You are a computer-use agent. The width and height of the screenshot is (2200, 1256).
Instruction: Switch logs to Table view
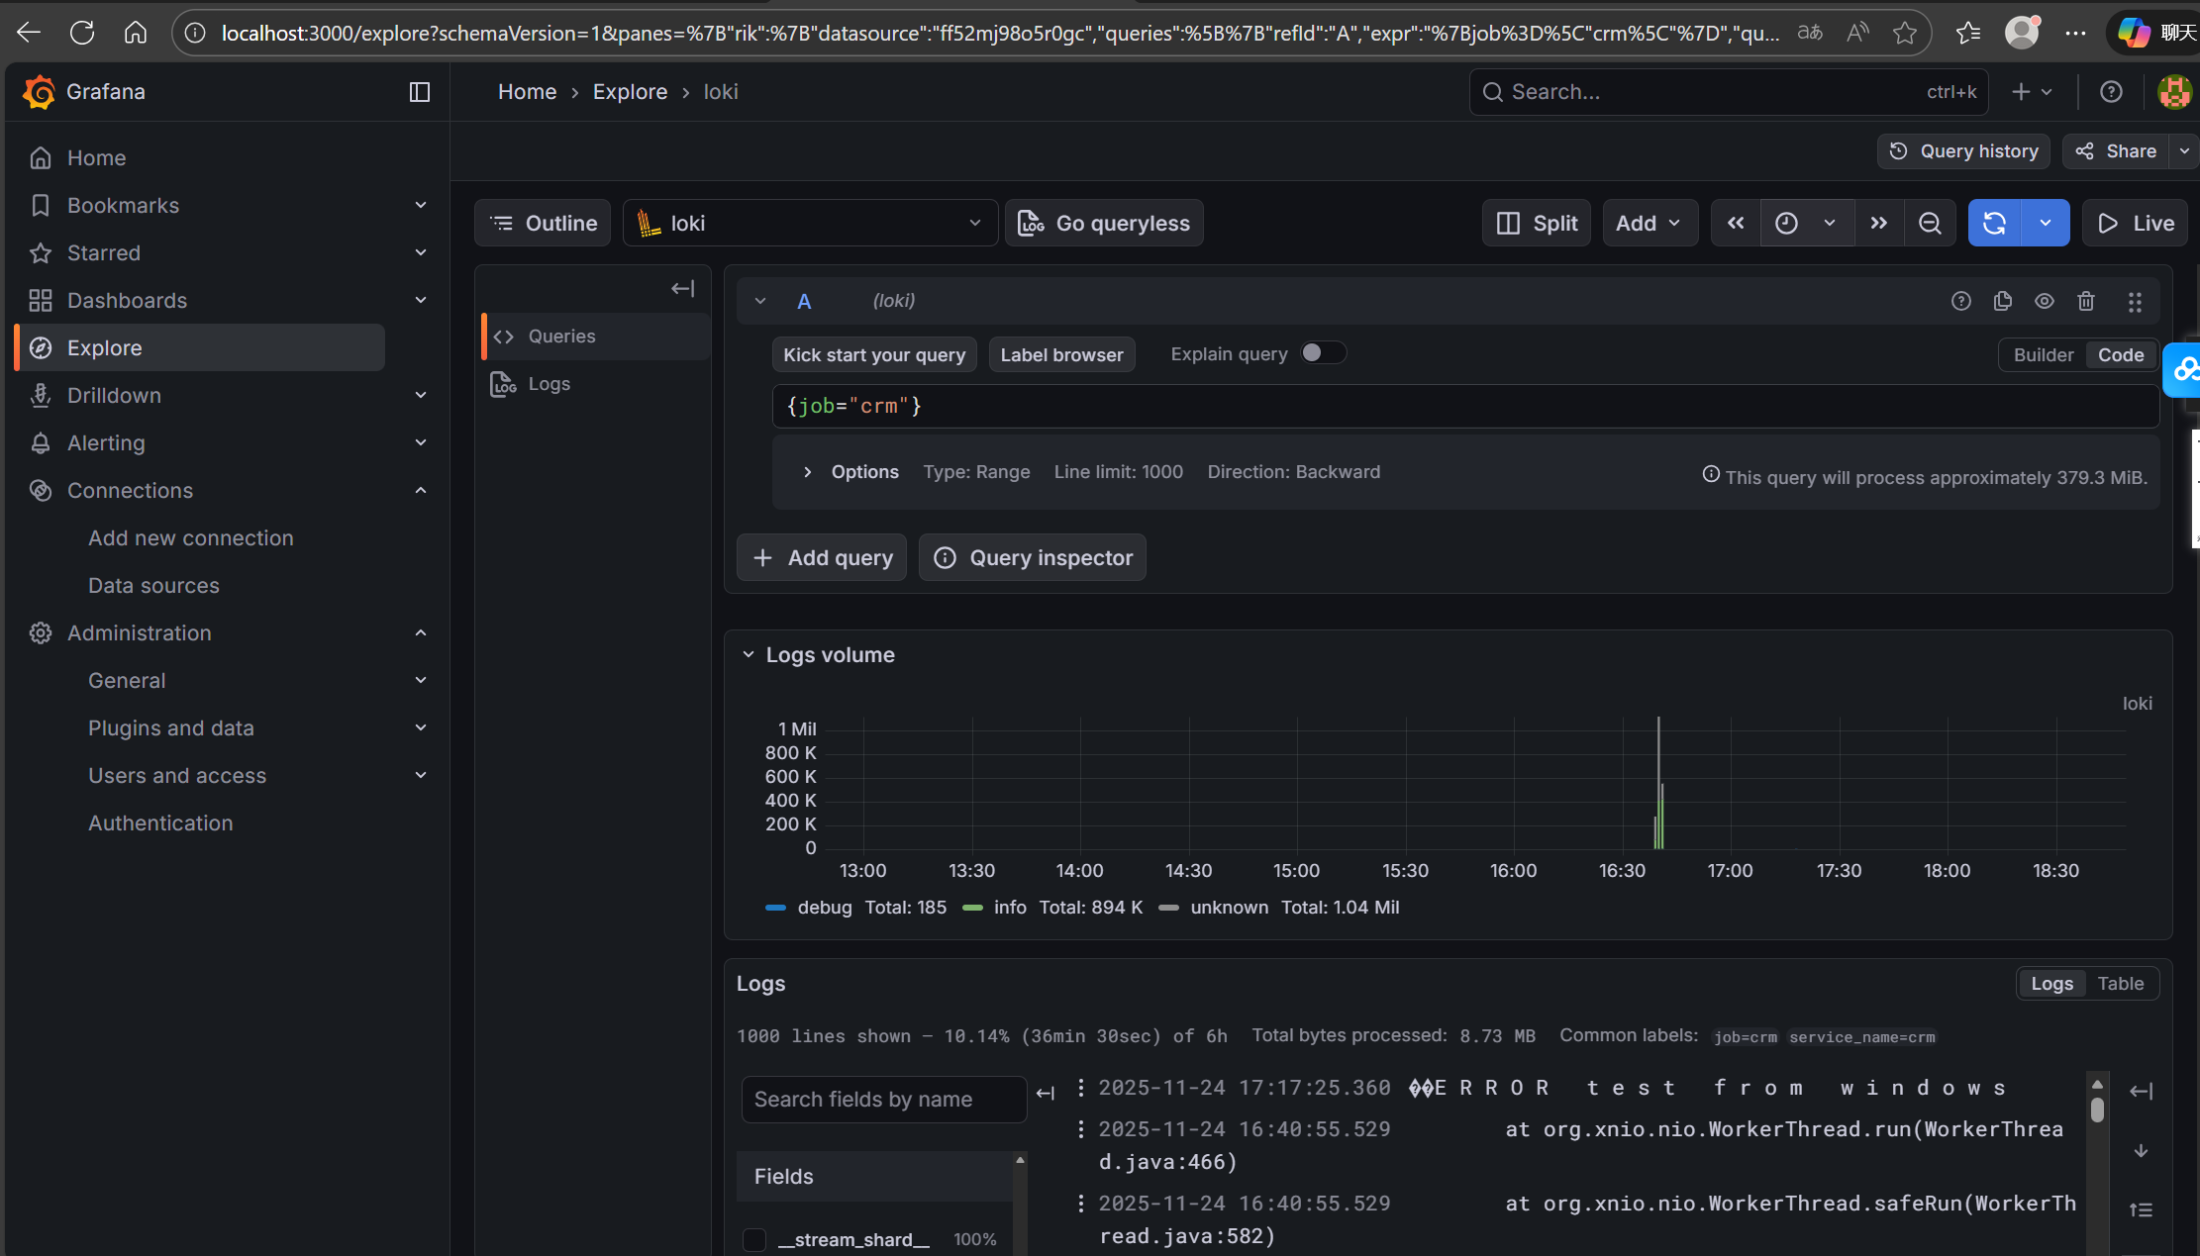[2121, 983]
